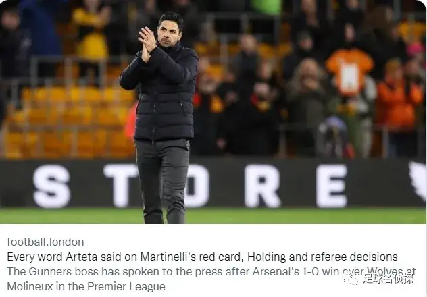Click the Gunners boss description text
Viewport: 427px width, 297px height.
point(211,279)
